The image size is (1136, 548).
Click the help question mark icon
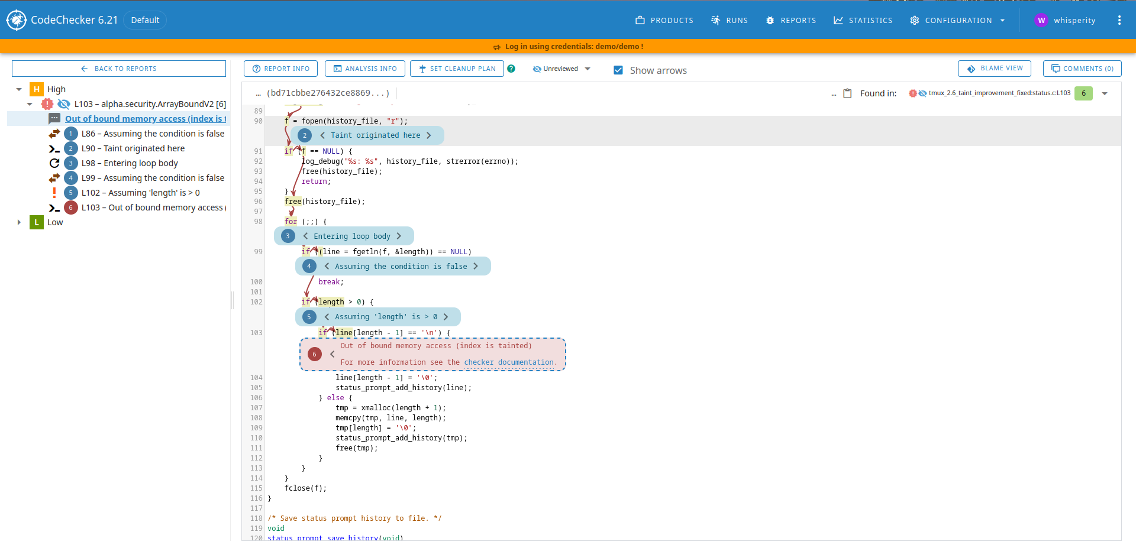511,68
